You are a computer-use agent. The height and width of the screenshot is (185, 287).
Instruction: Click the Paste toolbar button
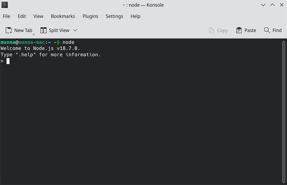click(246, 30)
